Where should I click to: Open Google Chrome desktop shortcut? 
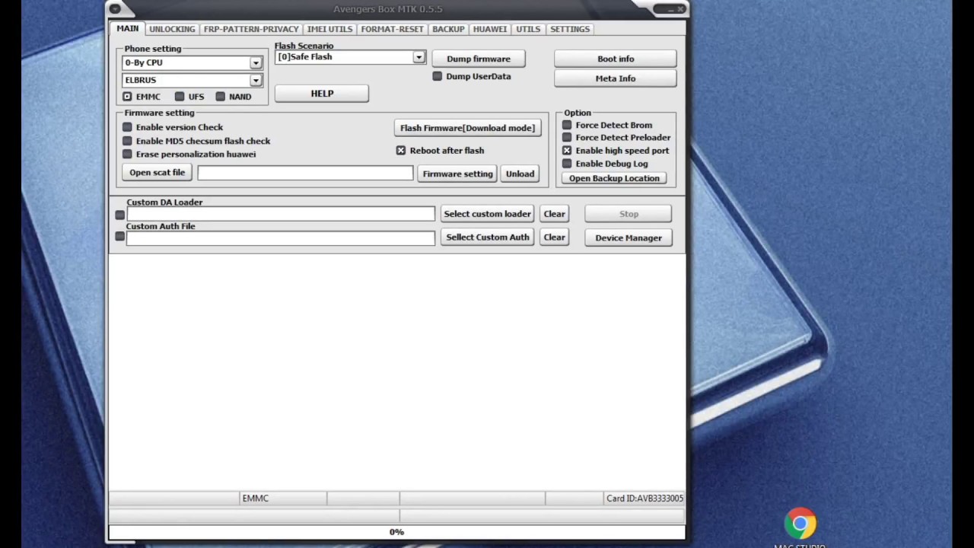(800, 525)
